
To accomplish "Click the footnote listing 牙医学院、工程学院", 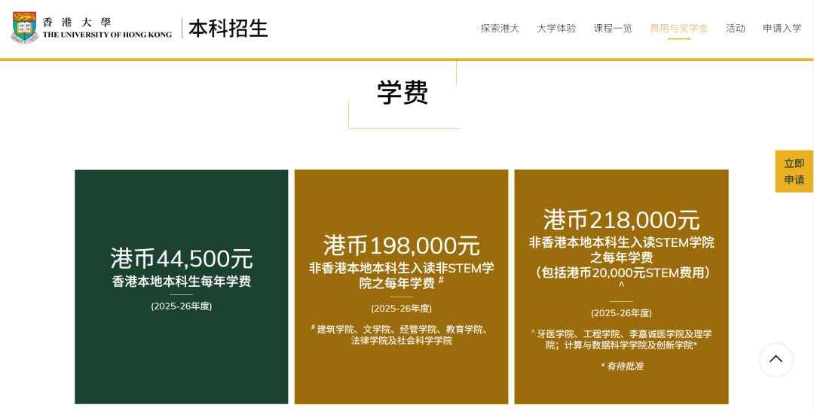I will (x=621, y=339).
